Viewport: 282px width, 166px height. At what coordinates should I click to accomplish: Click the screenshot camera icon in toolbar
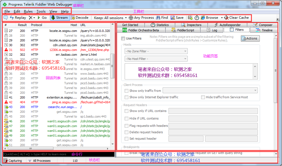pos(190,18)
